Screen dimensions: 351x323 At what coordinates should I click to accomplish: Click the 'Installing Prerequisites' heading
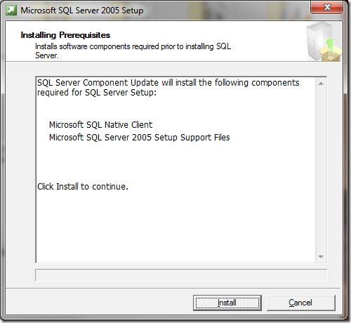tap(65, 35)
